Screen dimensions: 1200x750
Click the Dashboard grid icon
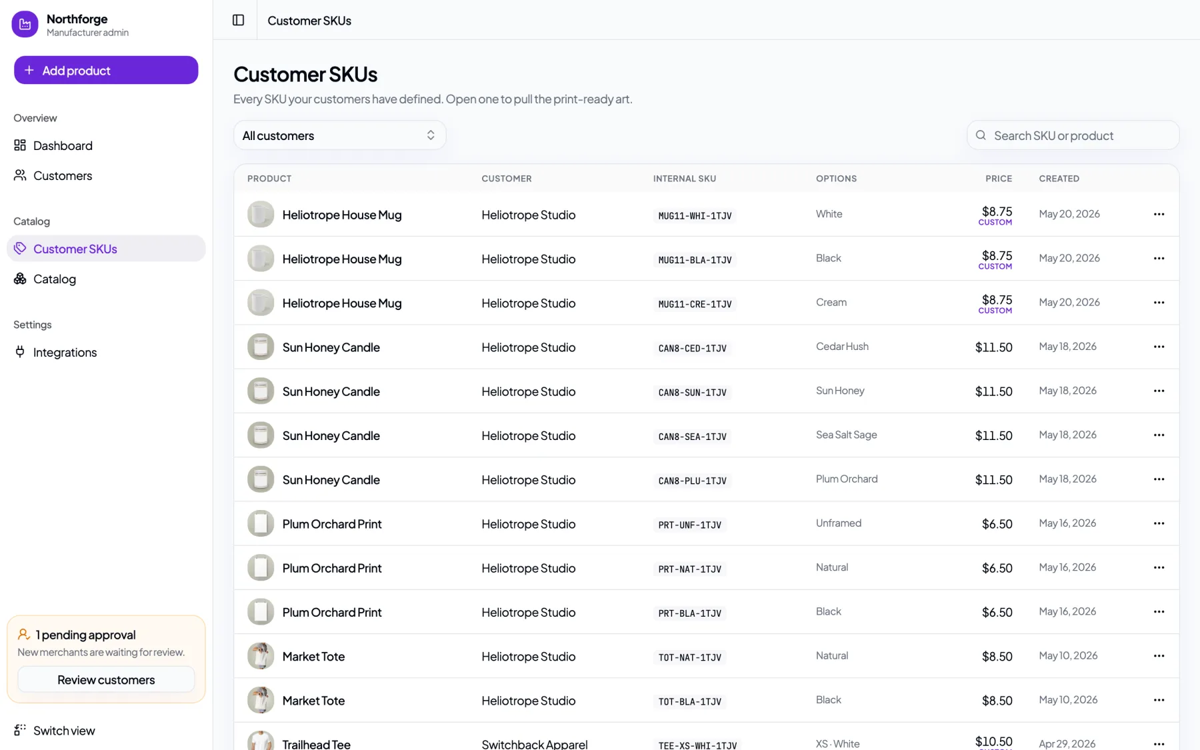click(20, 145)
